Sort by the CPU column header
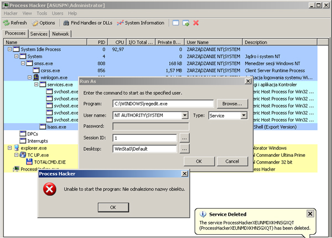The height and width of the screenshot is (238, 332). [x=117, y=43]
